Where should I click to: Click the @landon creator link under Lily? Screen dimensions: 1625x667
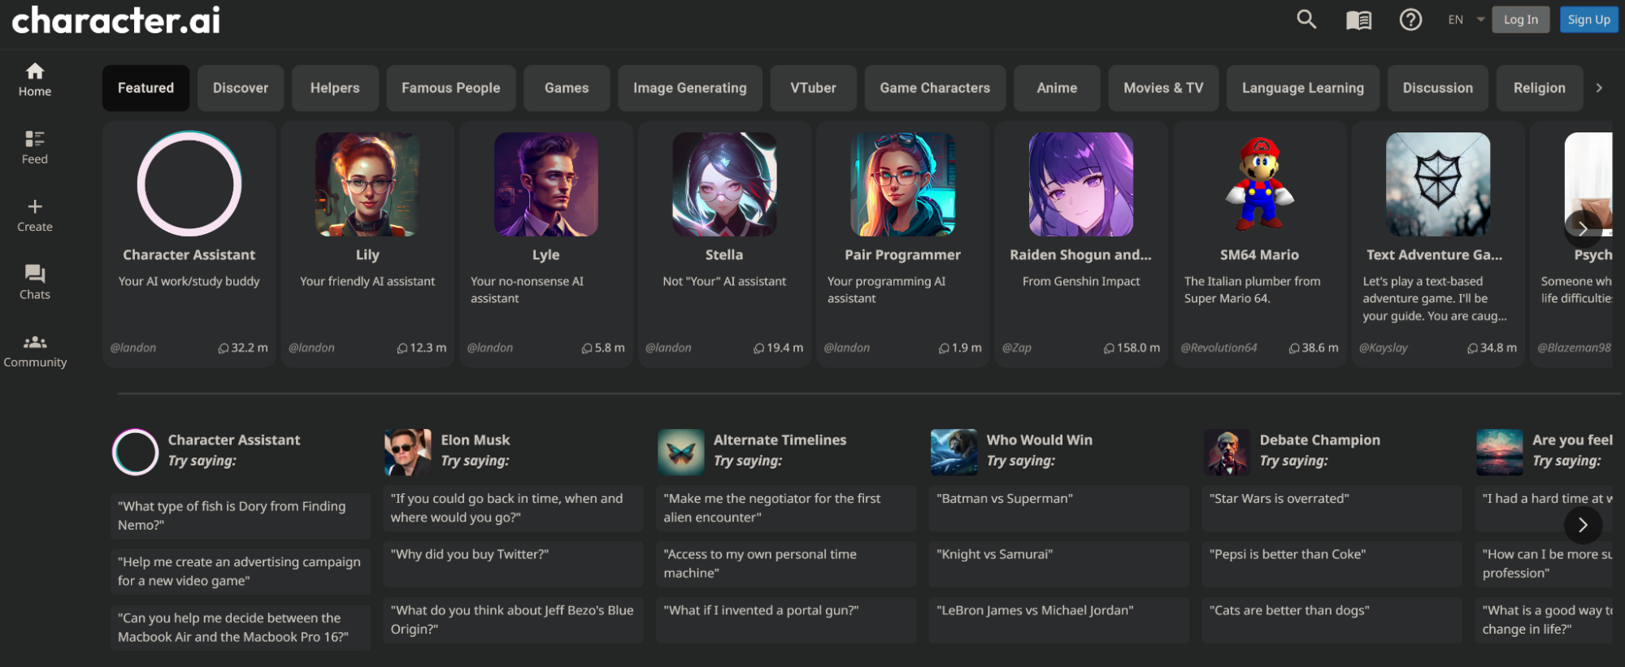point(311,348)
